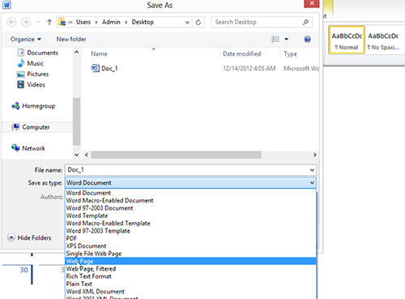
Task: Choose Word Template type
Action: point(191,216)
